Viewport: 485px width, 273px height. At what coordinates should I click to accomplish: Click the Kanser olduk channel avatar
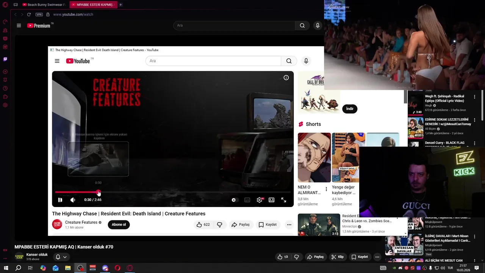click(x=19, y=257)
